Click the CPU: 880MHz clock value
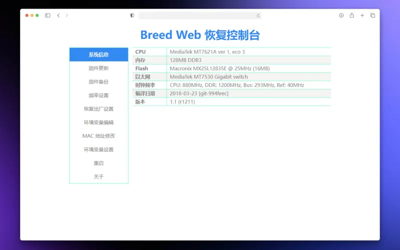This screenshot has width=400, height=250. (x=236, y=85)
